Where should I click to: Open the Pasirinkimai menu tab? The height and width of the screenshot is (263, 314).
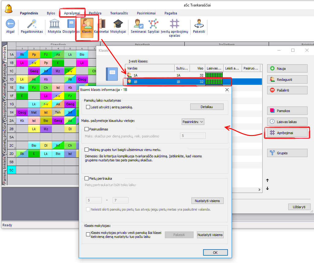[146, 13]
